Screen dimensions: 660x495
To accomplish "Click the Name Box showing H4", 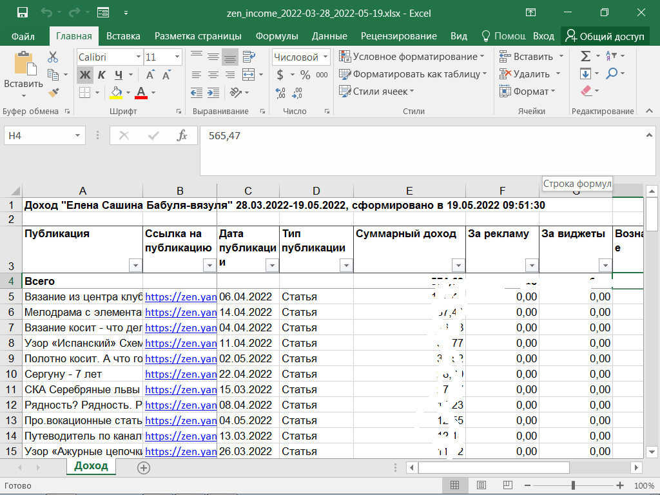I will [x=37, y=135].
